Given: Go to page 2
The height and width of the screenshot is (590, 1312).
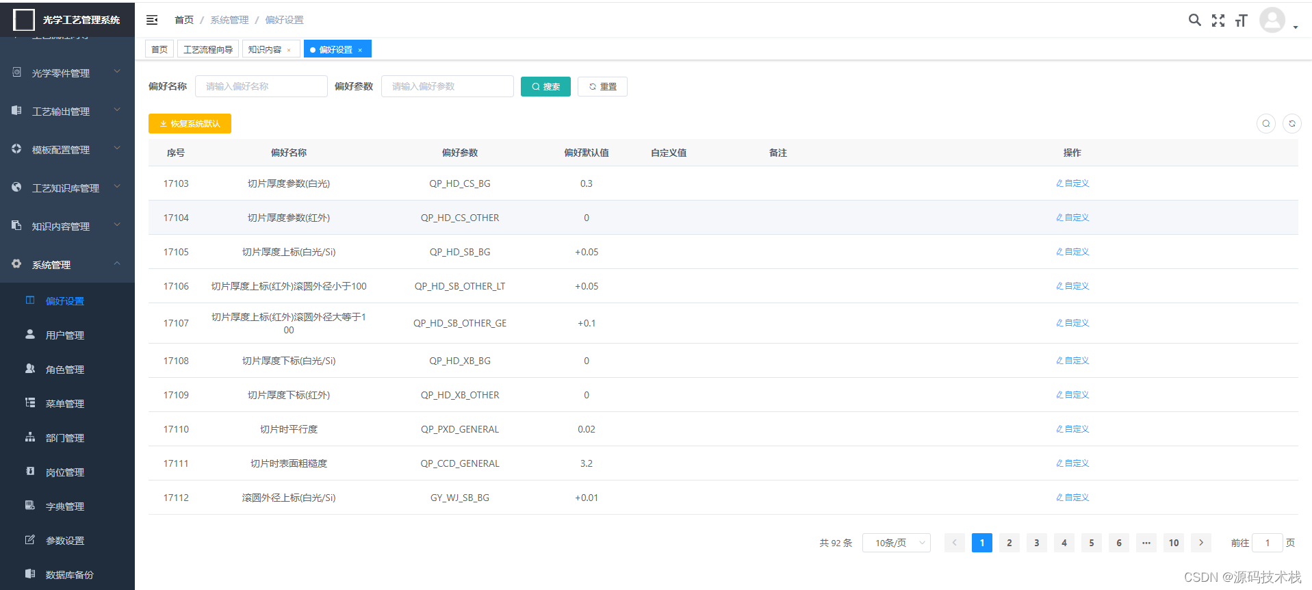Looking at the screenshot, I should (x=1009, y=543).
